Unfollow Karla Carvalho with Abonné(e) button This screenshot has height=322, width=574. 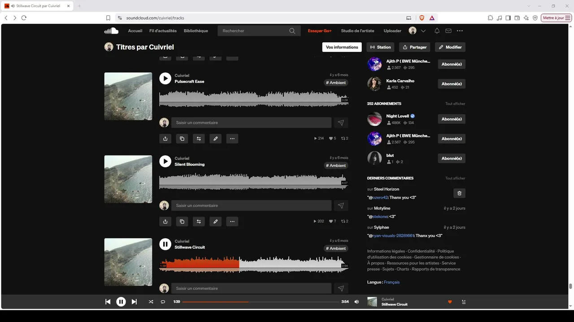tap(452, 84)
